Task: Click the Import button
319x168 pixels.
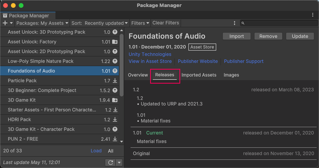Action: click(x=237, y=36)
